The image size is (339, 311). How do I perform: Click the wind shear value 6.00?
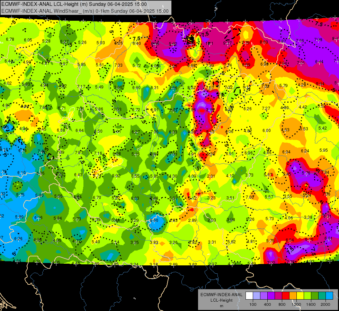point(267,131)
